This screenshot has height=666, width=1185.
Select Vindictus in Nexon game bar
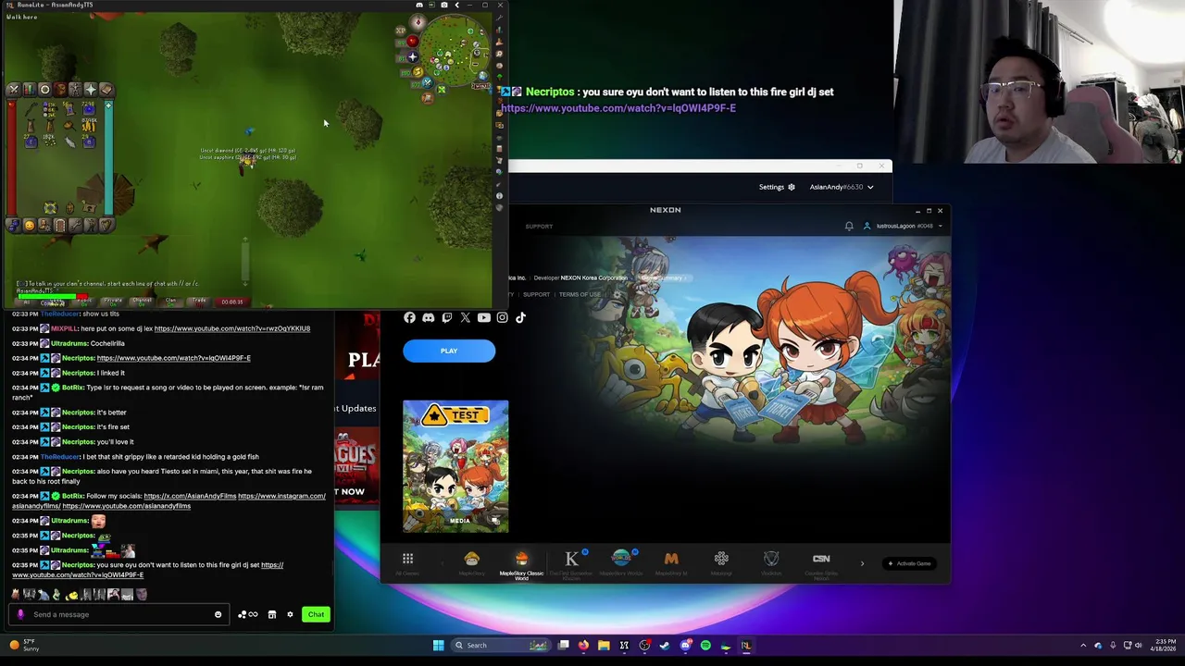click(x=771, y=559)
